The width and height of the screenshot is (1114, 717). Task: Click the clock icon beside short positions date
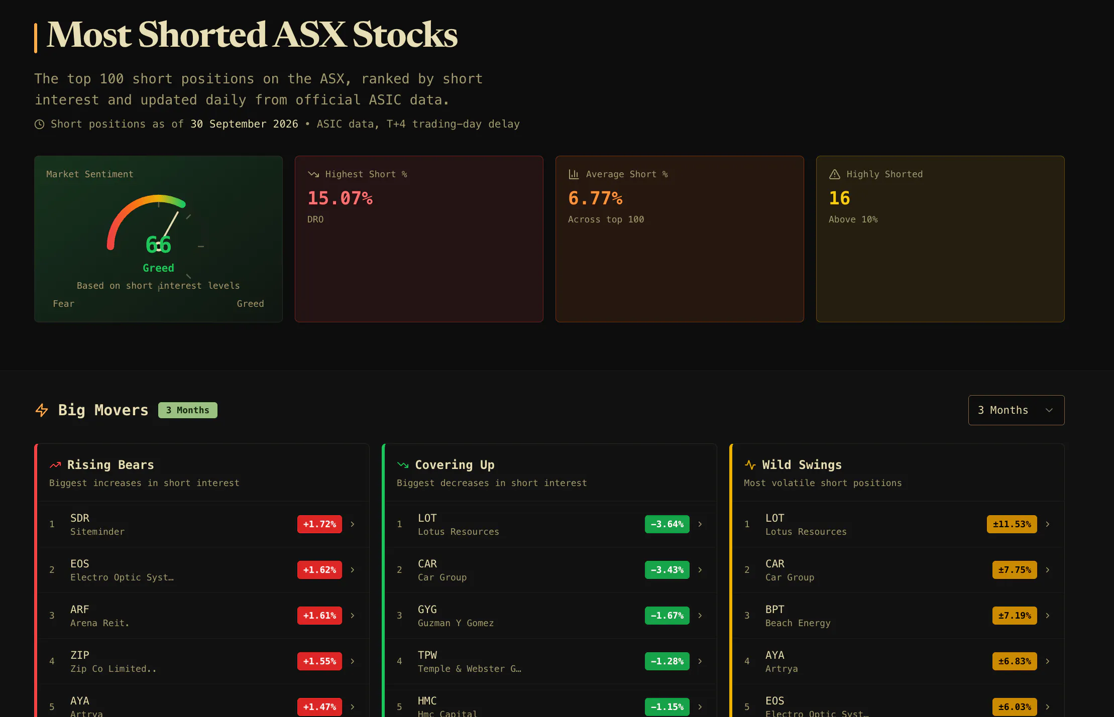[39, 124]
